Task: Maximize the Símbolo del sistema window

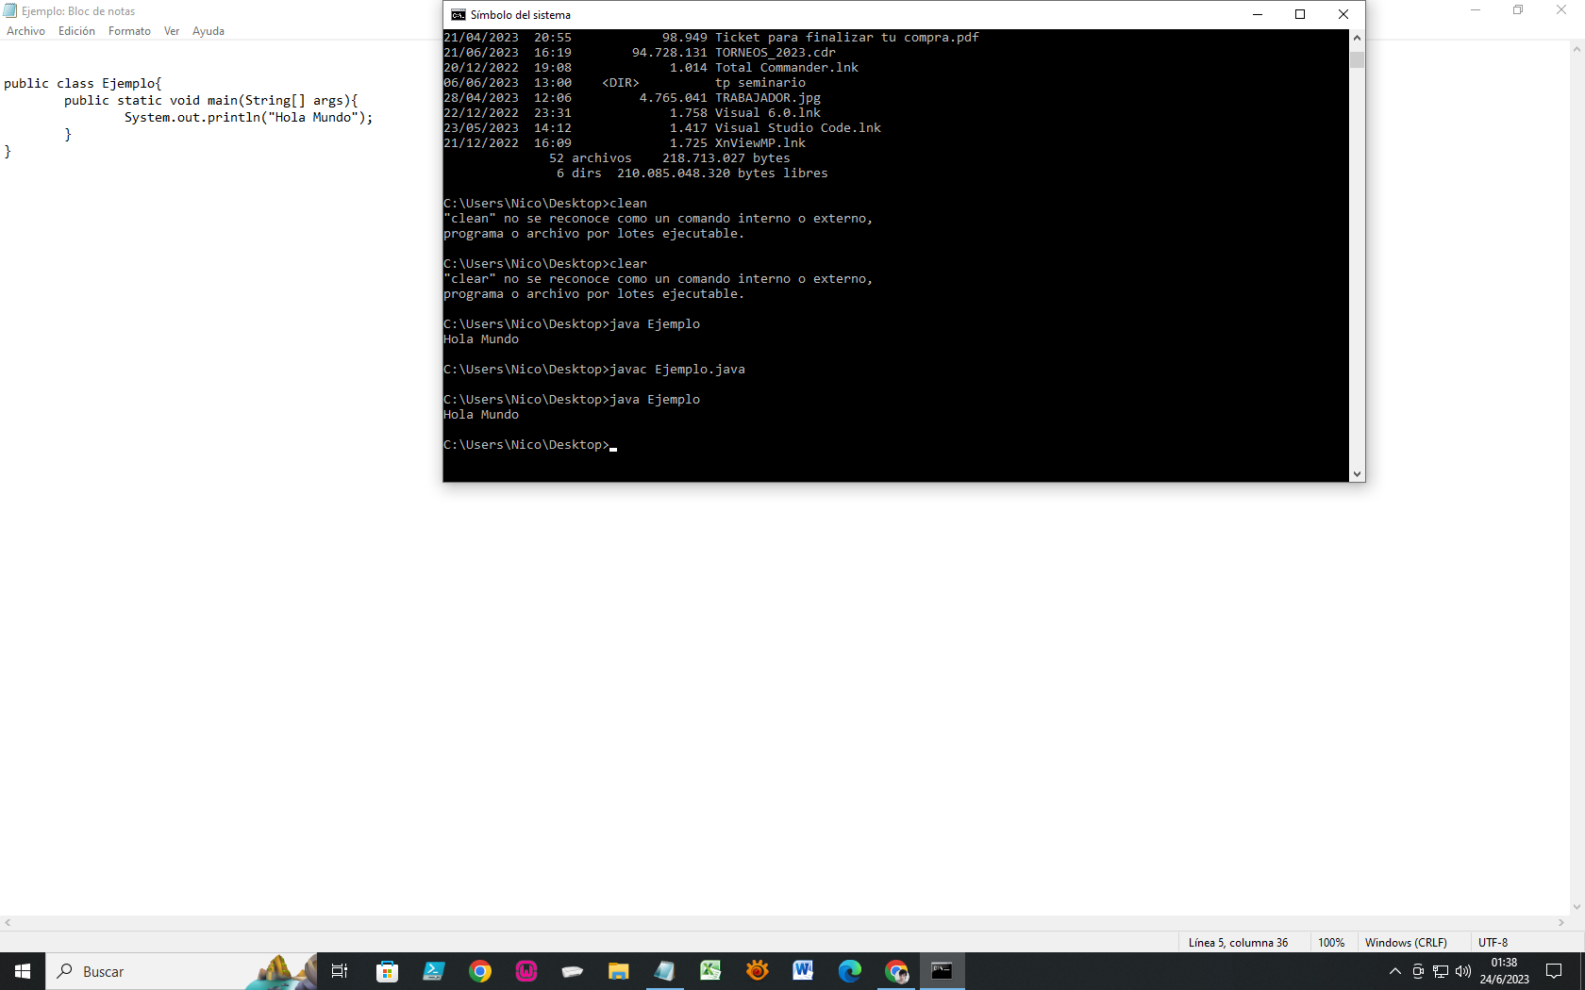Action: pyautogui.click(x=1300, y=14)
